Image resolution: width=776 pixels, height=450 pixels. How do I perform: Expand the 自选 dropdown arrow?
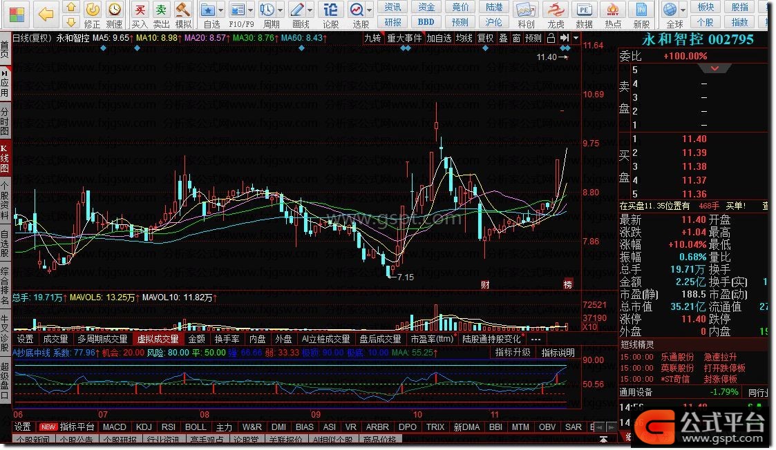coord(220,10)
